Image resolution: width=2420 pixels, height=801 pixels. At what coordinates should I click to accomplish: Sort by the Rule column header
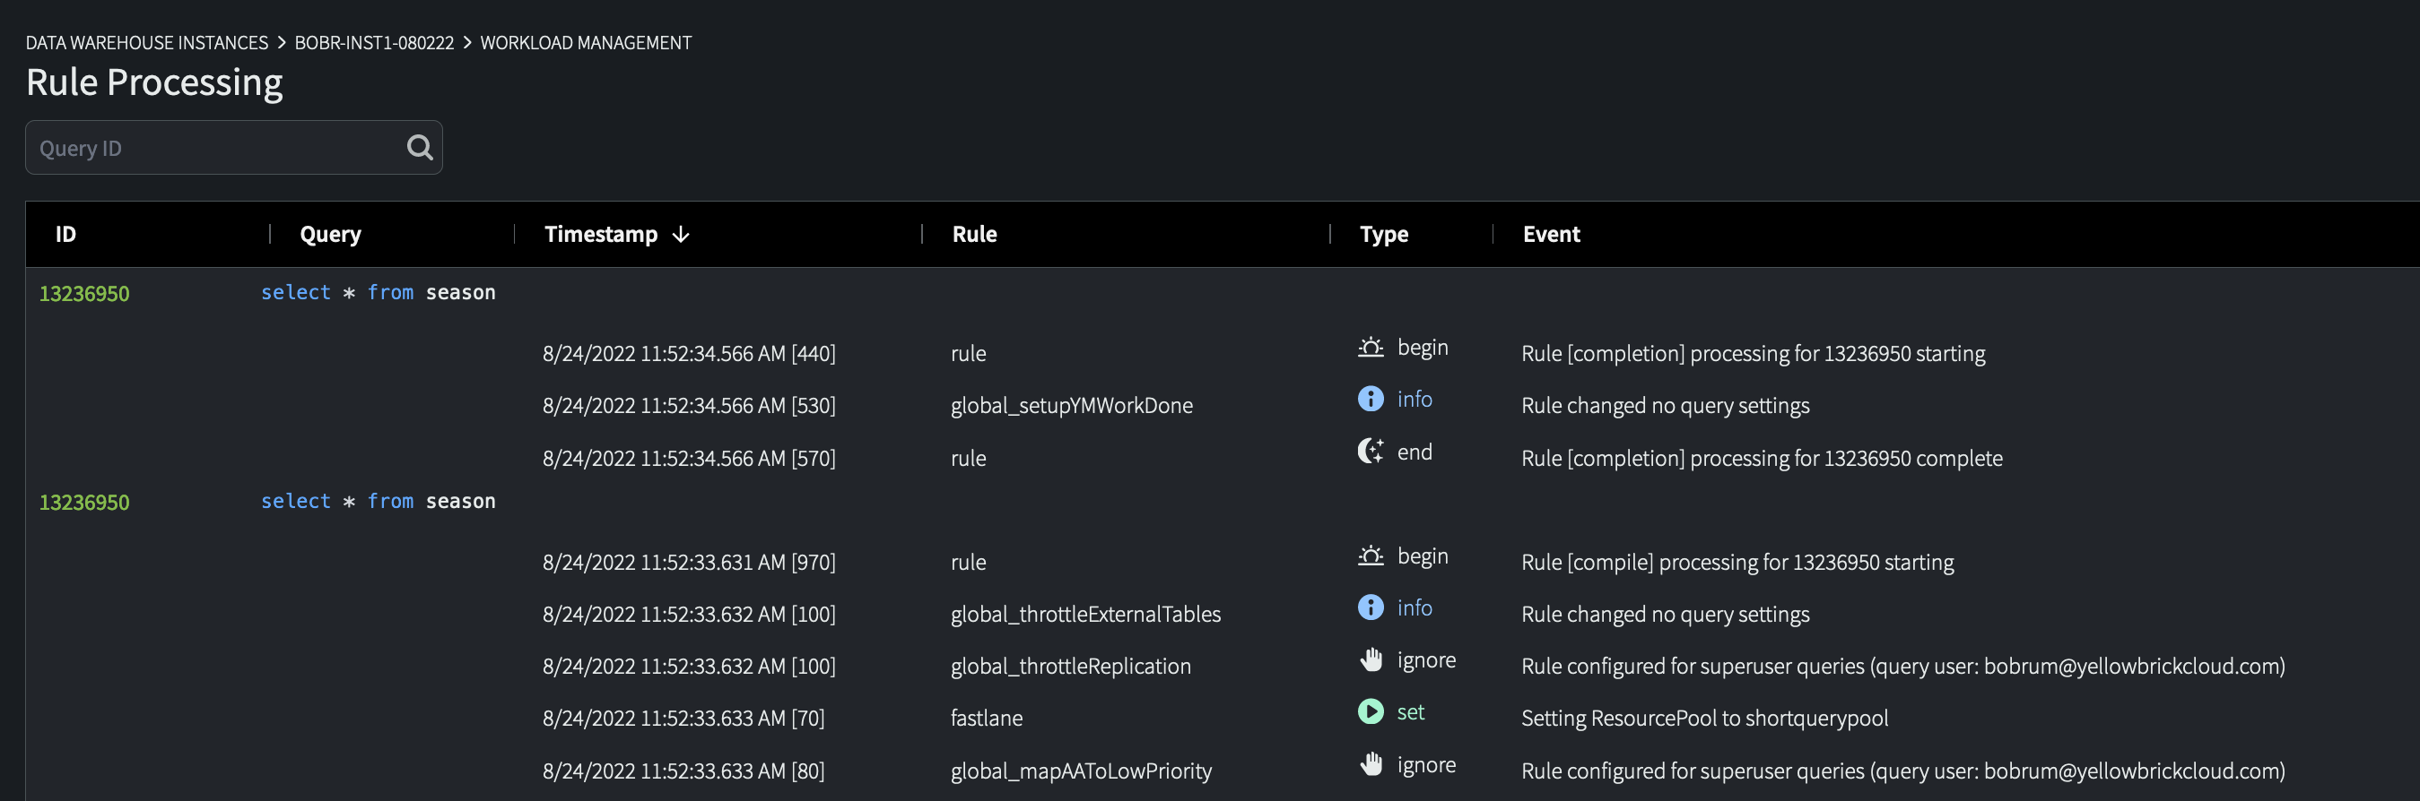pyautogui.click(x=974, y=235)
